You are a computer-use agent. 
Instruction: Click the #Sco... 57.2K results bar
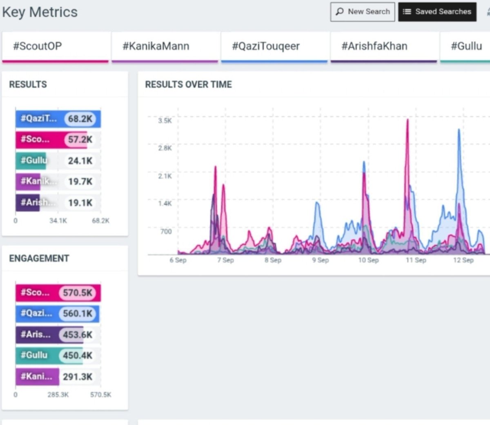[x=58, y=140]
